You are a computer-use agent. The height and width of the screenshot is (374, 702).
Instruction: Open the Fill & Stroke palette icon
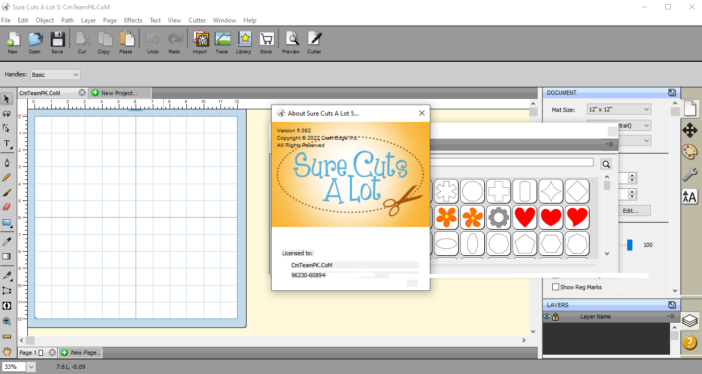point(690,152)
